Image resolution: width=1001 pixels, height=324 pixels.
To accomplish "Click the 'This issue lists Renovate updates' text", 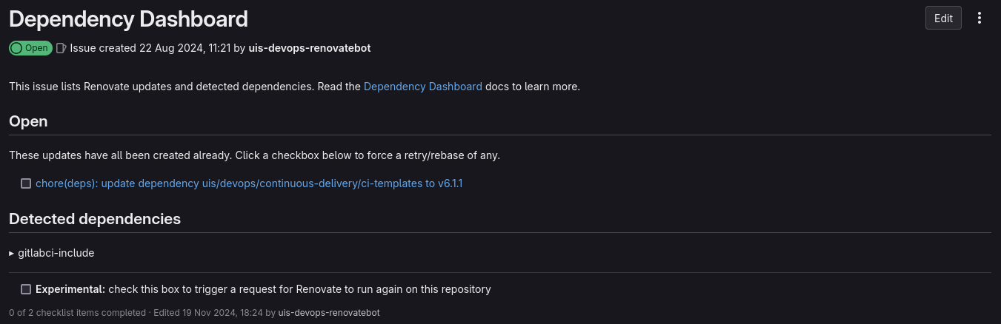I will pos(185,87).
